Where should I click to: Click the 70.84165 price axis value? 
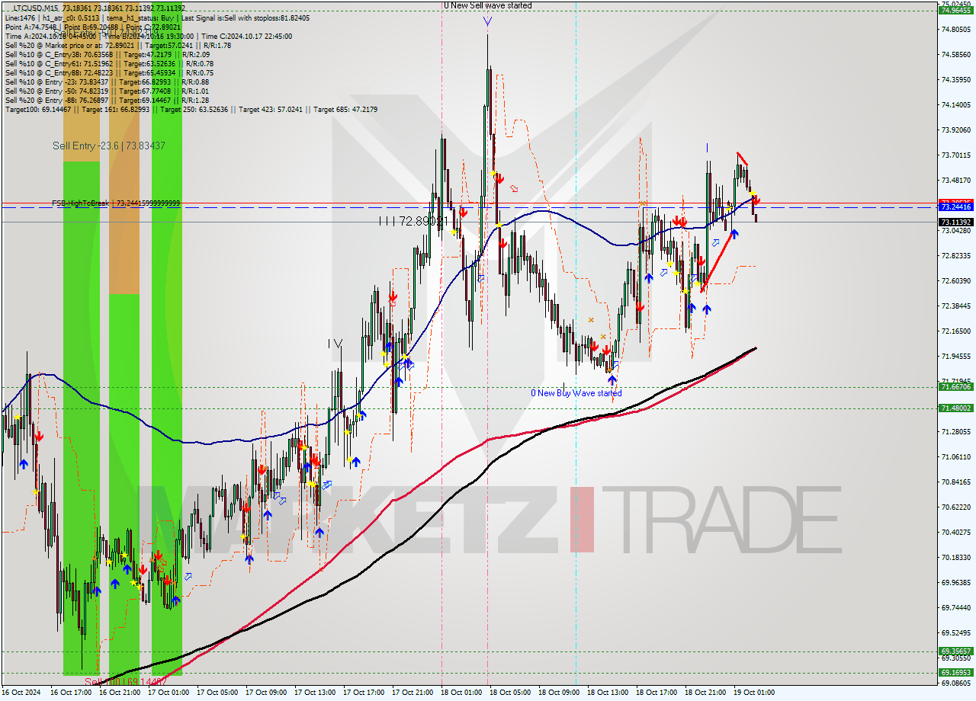[x=955, y=482]
